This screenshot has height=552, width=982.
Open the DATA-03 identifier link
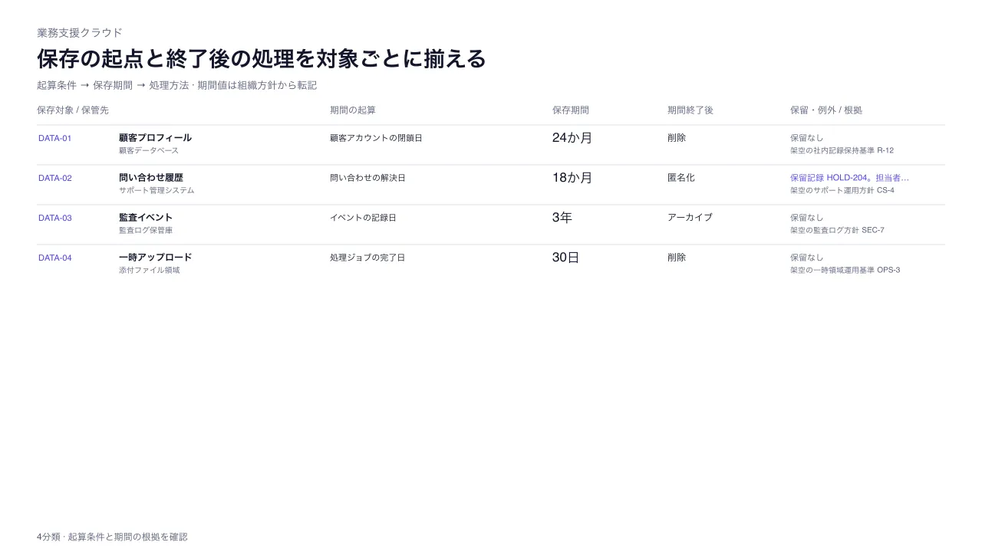point(55,218)
